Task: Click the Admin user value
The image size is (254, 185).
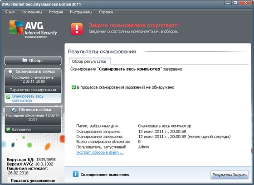Action: pos(143,147)
